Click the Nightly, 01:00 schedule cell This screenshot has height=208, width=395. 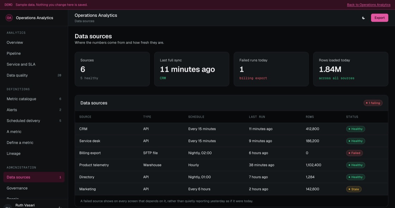(200, 177)
